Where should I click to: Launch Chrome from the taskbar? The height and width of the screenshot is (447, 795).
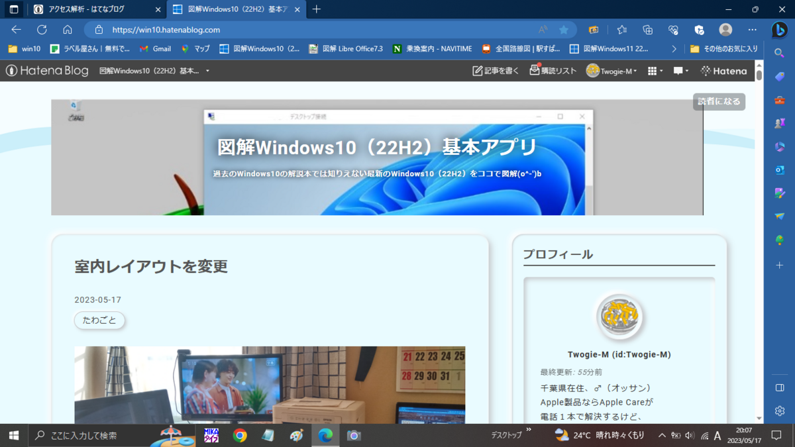(239, 435)
